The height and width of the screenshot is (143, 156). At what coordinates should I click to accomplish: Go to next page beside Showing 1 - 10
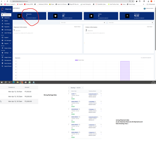pos(82,88)
